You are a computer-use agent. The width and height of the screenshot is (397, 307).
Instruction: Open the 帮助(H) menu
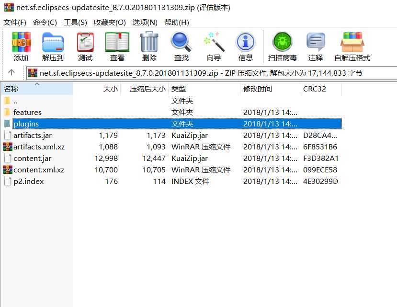[x=177, y=23]
